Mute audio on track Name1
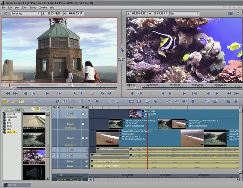 click(x=87, y=166)
